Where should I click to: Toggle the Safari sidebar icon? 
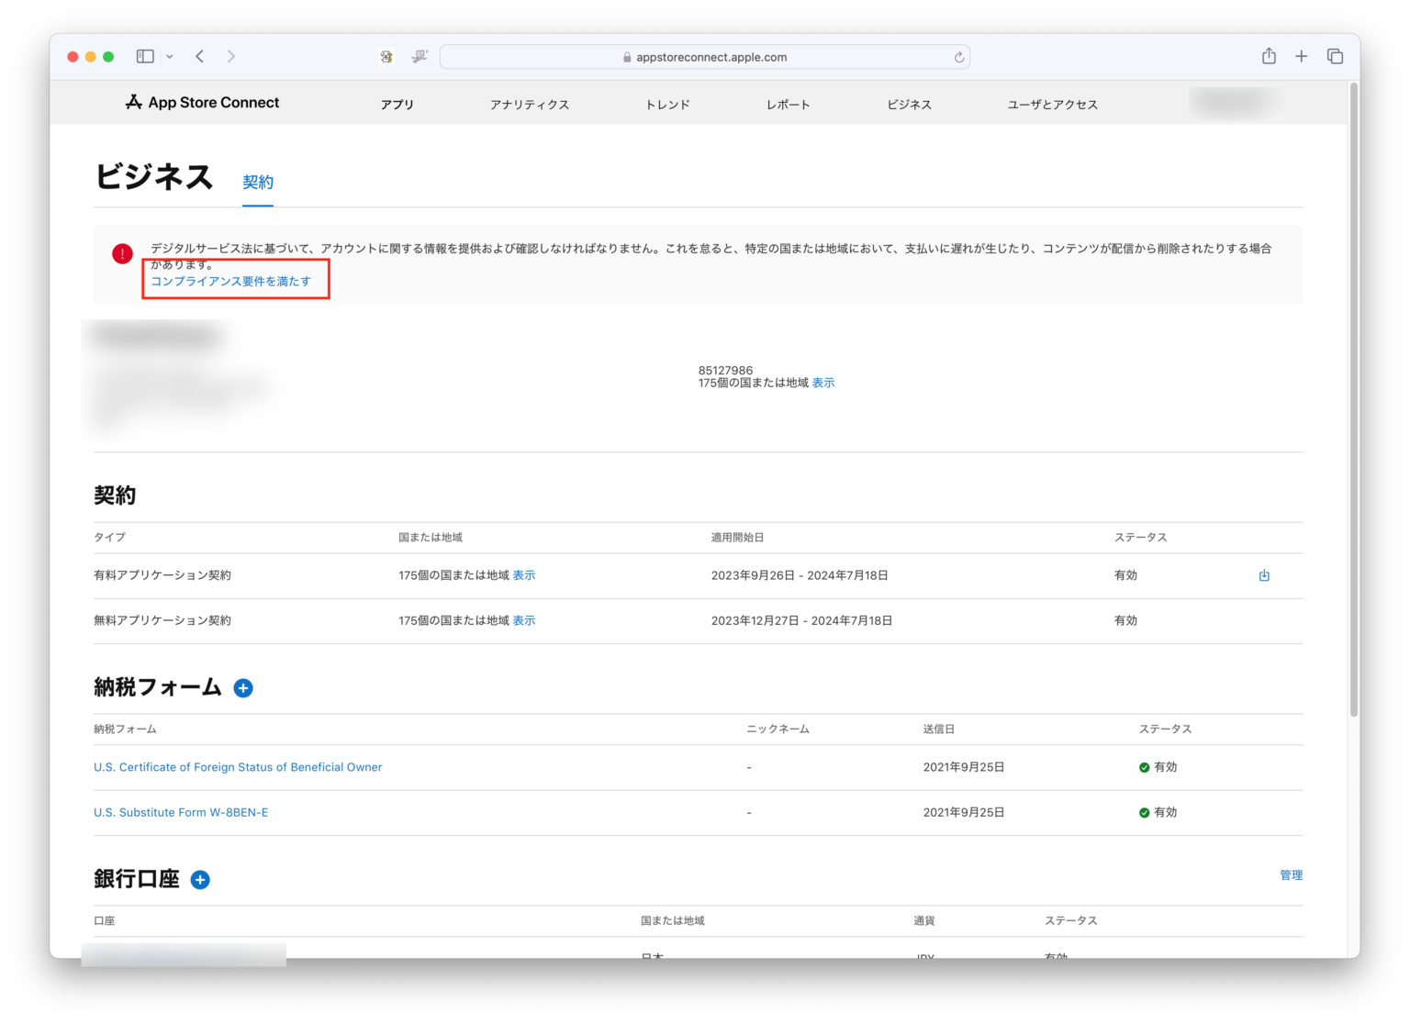pos(144,56)
